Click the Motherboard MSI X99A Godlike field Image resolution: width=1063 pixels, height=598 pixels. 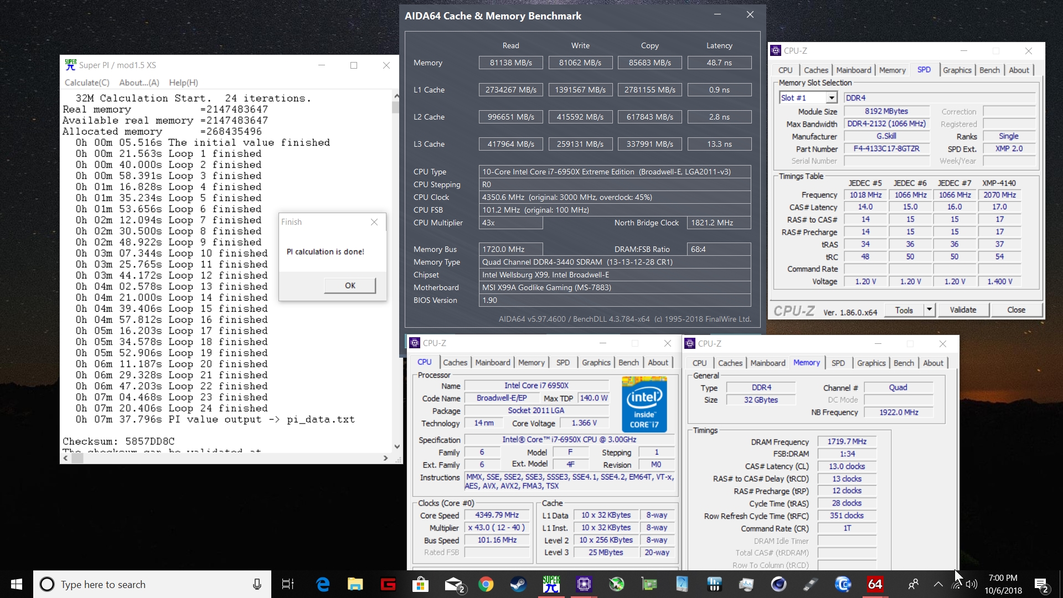615,287
